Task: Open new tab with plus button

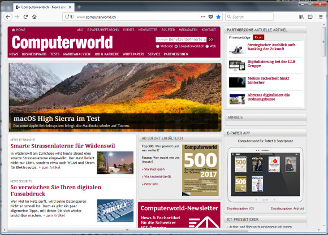Action: (x=79, y=7)
